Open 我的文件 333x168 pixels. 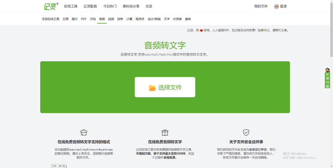pyautogui.click(x=261, y=6)
